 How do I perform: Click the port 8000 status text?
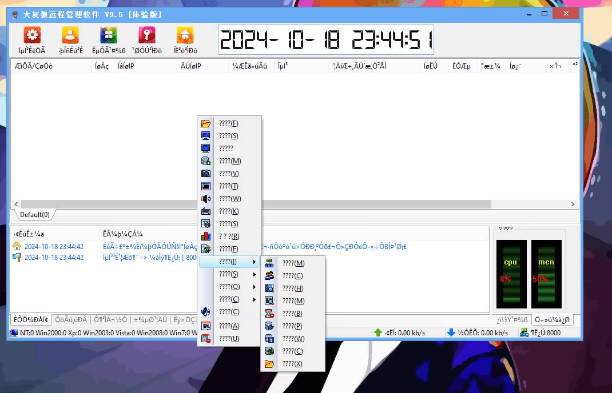(x=546, y=332)
